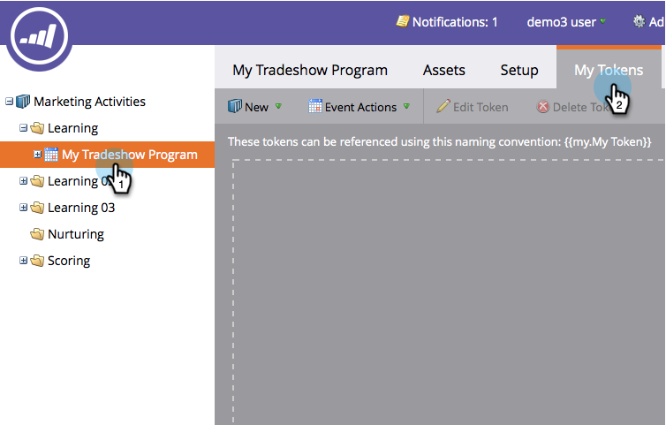Image resolution: width=666 pixels, height=425 pixels.
Task: Expand the Scoring folder
Action: point(24,261)
